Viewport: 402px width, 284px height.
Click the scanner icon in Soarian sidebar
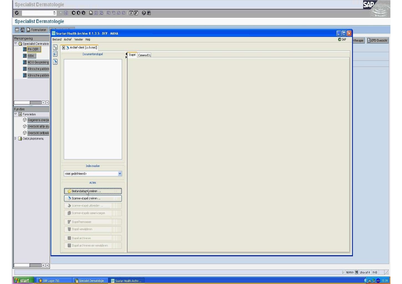(55, 62)
